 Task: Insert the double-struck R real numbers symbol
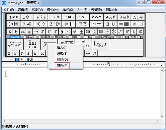click(42, 53)
